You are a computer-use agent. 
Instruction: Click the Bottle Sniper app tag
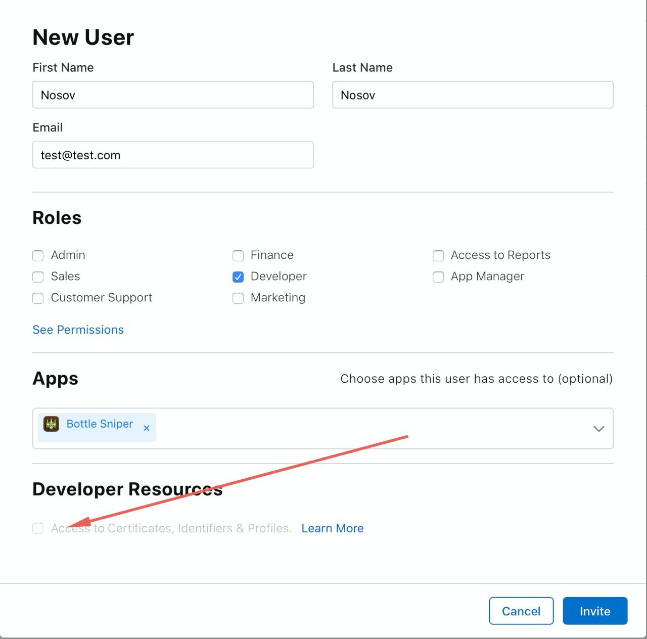point(97,427)
